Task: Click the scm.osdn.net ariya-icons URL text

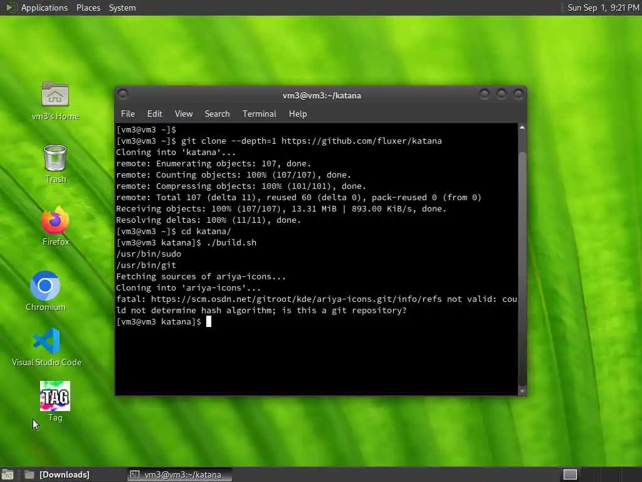Action: [x=296, y=299]
